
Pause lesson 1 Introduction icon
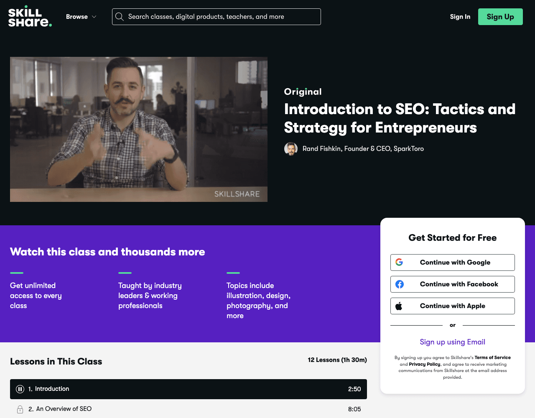[20, 389]
